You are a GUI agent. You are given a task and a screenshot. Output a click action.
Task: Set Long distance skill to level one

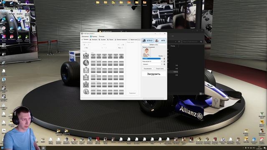(x=93, y=63)
